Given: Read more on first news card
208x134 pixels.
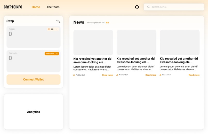Looking at the screenshot, I should tap(108, 75).
